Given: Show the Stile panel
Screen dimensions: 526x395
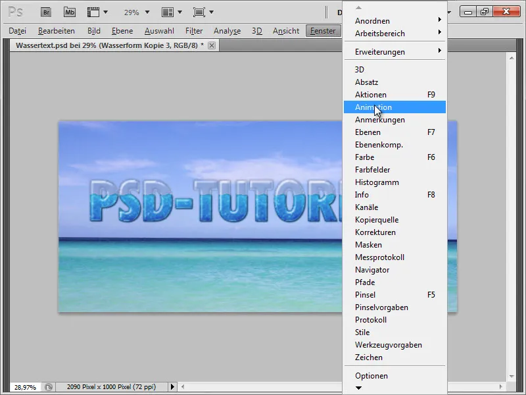Looking at the screenshot, I should click(x=395, y=332).
